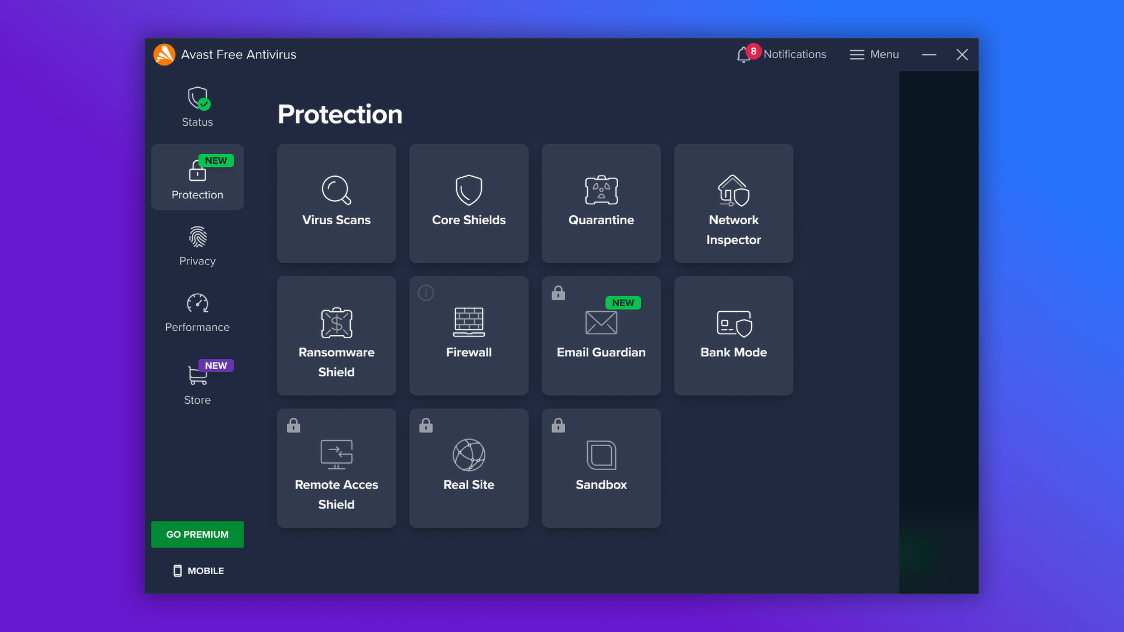
Task: Click the lock icon on Sandbox
Action: (x=558, y=425)
